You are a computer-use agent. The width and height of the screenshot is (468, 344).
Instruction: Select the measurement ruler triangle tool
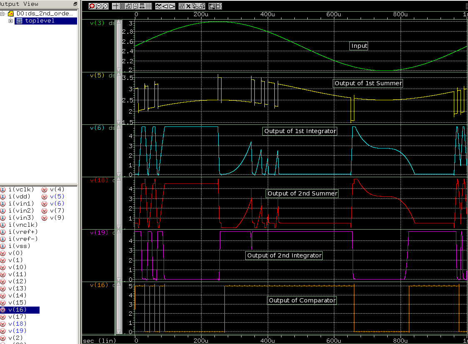pos(129,6)
